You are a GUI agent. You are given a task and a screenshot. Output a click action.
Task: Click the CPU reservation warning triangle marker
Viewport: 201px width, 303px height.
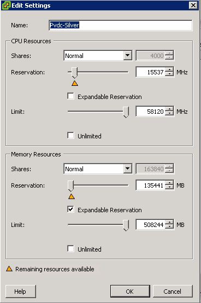click(75, 83)
